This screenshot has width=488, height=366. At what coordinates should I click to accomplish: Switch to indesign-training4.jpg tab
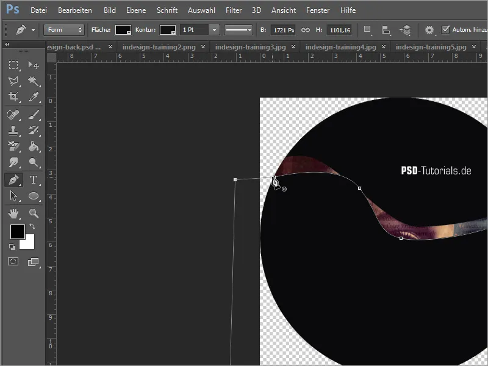[341, 47]
